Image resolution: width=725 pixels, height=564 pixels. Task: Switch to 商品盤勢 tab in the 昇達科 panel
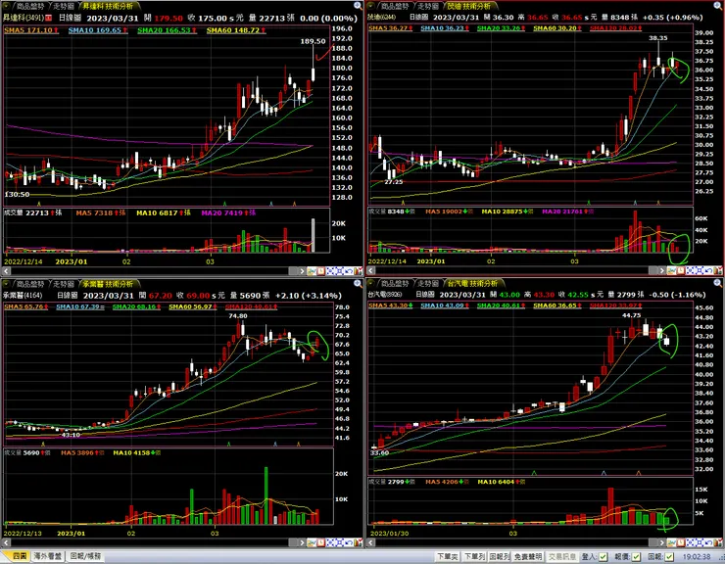coord(31,6)
